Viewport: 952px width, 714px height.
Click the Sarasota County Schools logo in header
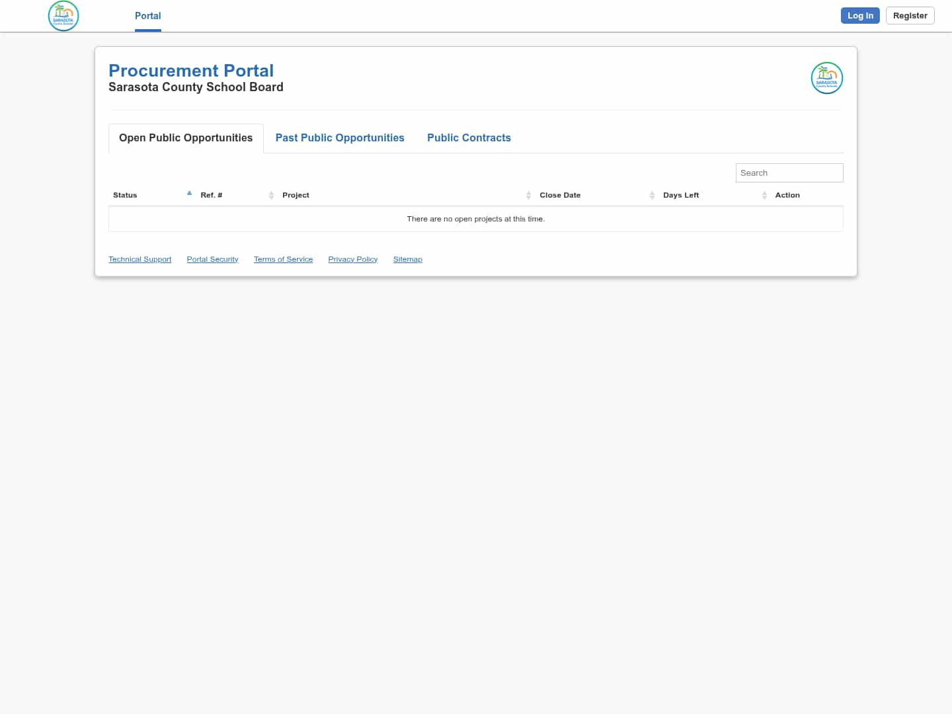coord(63,15)
